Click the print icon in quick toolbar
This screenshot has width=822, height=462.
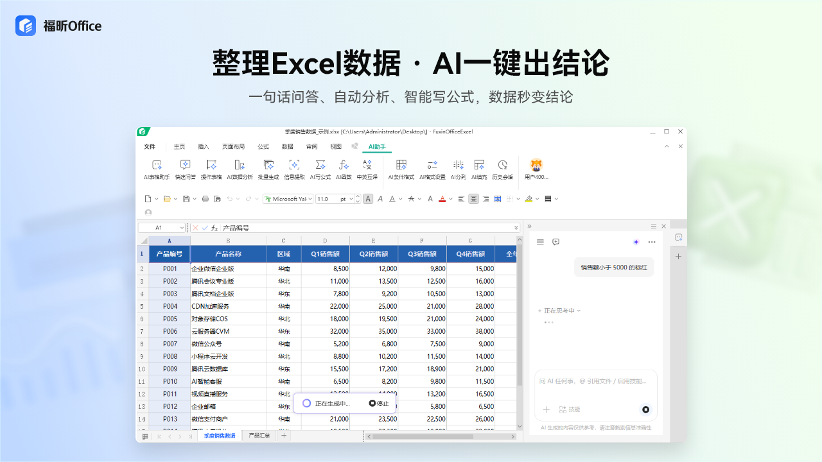(x=205, y=199)
